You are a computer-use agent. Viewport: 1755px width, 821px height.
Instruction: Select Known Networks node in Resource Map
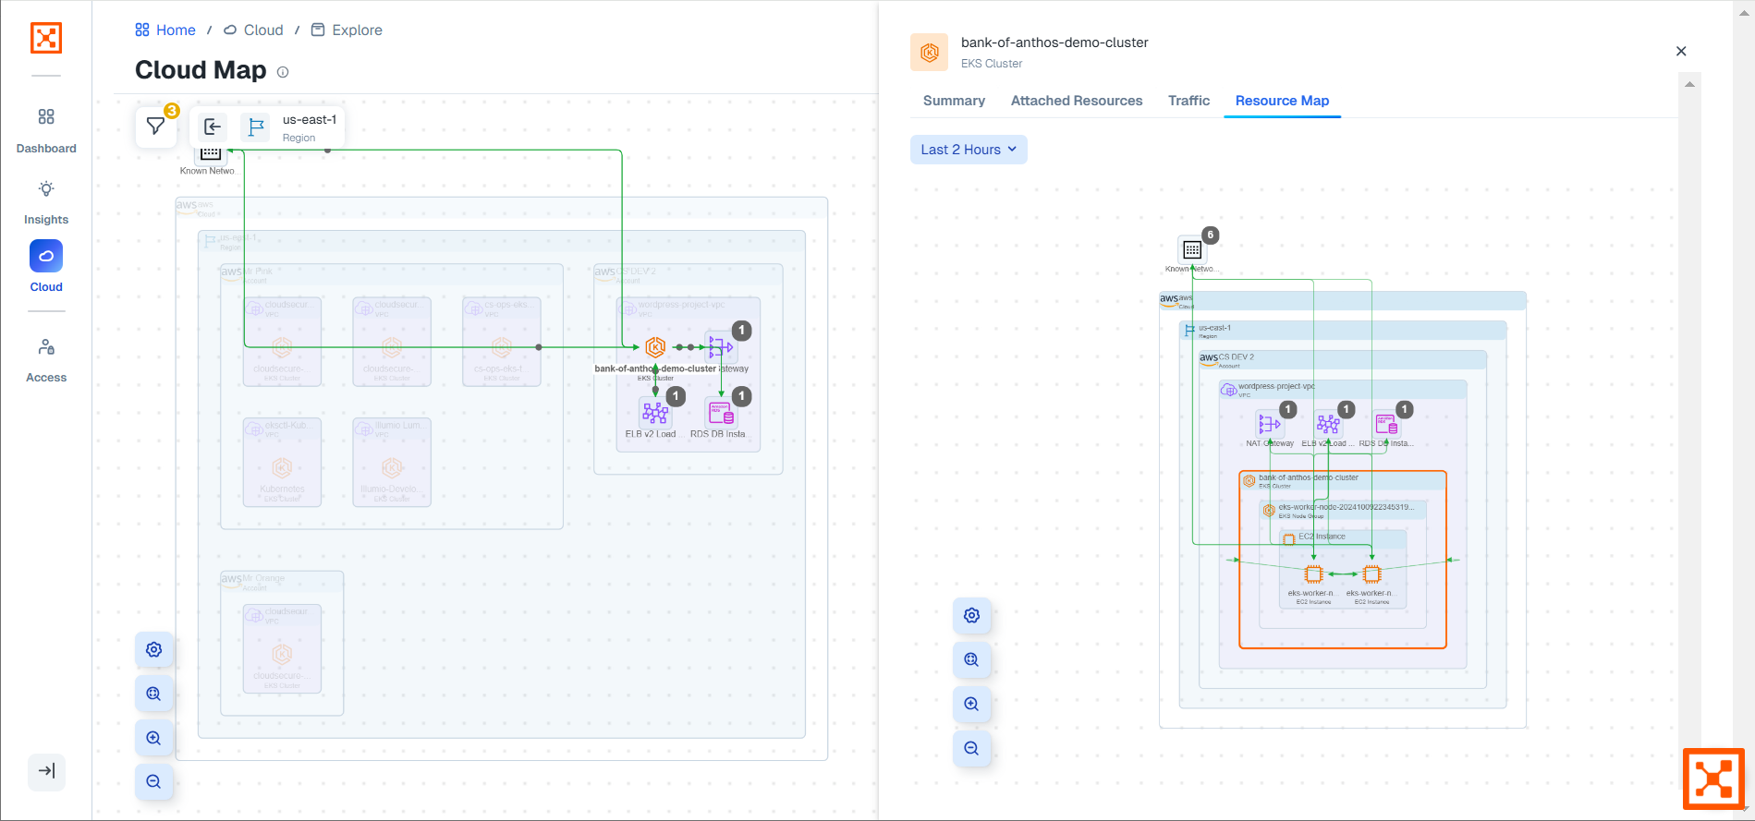1192,249
